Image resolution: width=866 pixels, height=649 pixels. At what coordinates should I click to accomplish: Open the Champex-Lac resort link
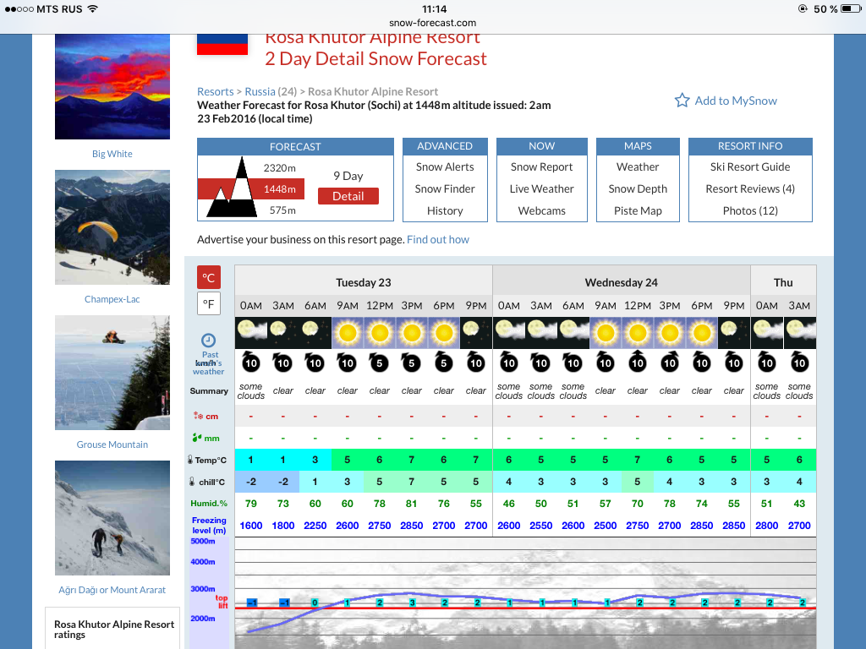coord(112,299)
